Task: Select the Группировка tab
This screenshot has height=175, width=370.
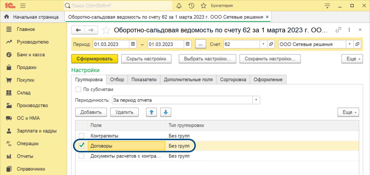Action: pyautogui.click(x=89, y=79)
